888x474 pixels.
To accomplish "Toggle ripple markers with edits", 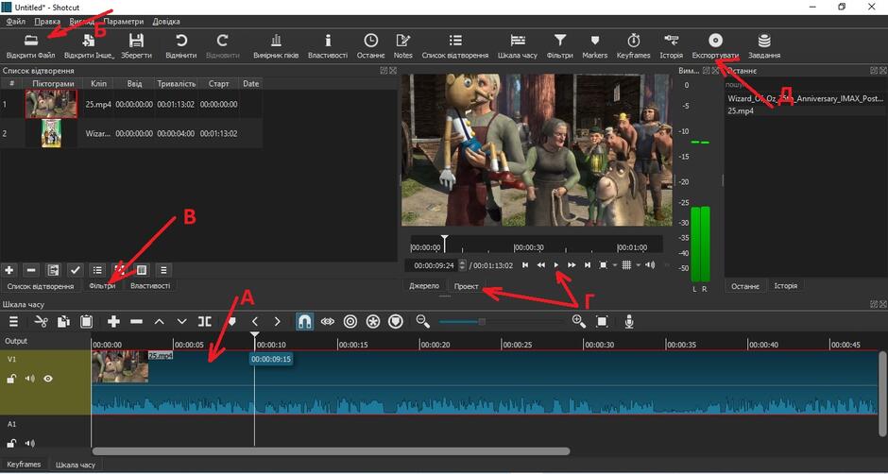I will (x=395, y=322).
